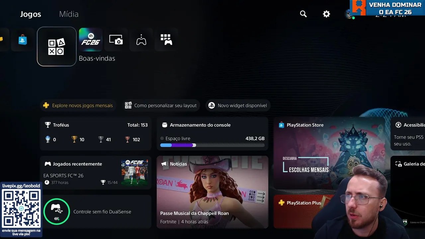Image resolution: width=425 pixels, height=239 pixels.
Task: Click the Fortnite | 4 horas atrás text
Action: click(184, 222)
